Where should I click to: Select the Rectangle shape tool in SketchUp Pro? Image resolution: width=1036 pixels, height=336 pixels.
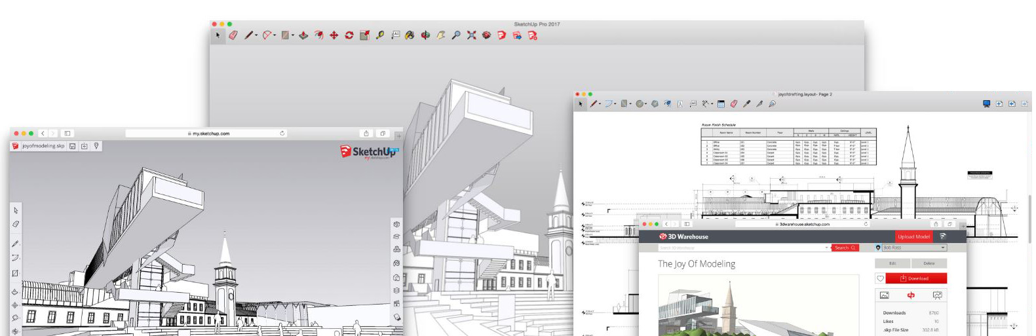(x=285, y=35)
